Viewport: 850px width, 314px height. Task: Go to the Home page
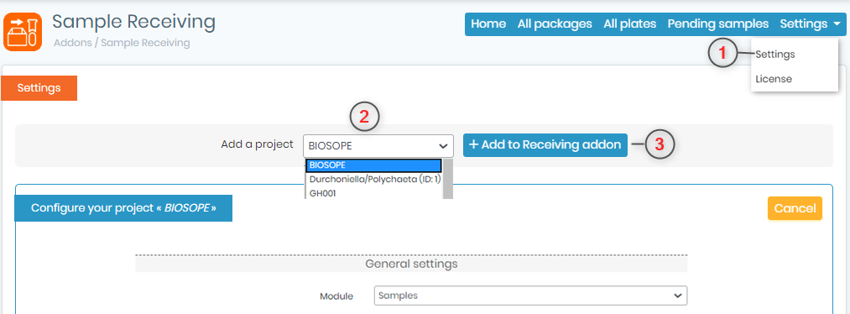pos(488,24)
